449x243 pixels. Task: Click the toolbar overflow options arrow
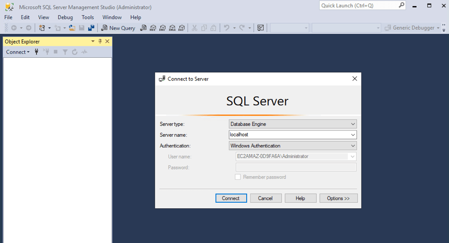tap(444, 28)
